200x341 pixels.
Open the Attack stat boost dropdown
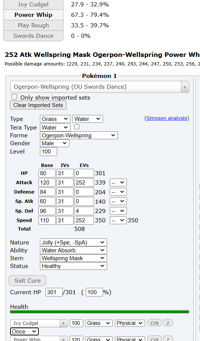118,183
